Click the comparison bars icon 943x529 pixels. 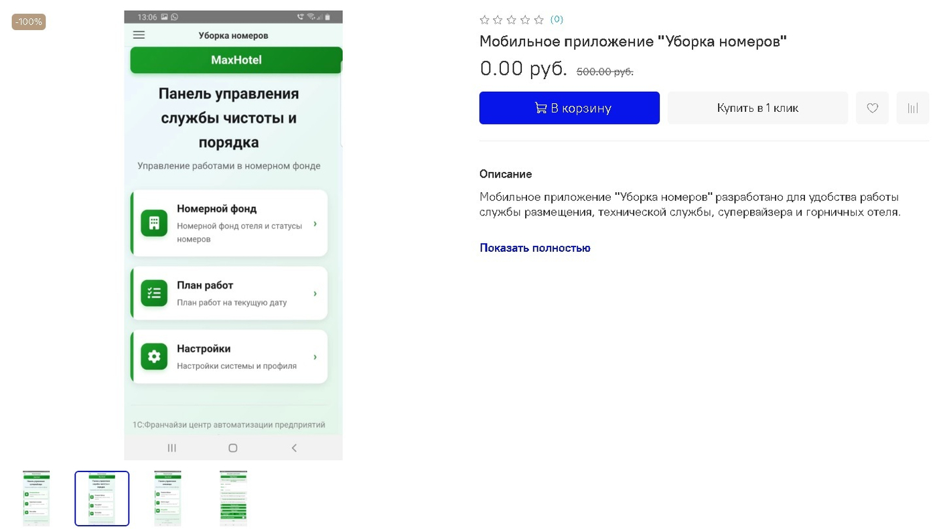click(912, 107)
